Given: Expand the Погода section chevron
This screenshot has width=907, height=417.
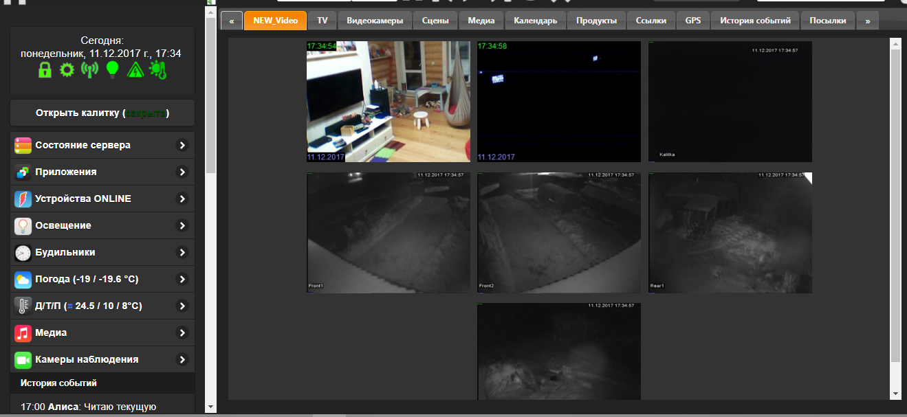Looking at the screenshot, I should (182, 280).
